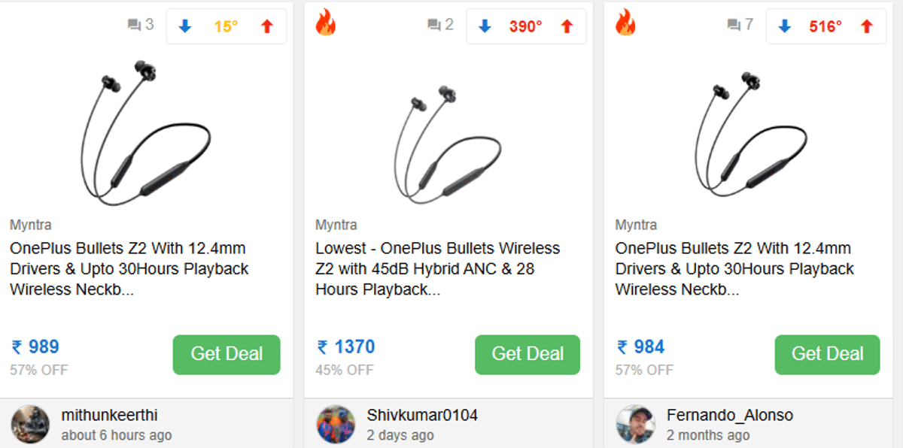The height and width of the screenshot is (448, 903).
Task: Get Deal for the ₹984 neckband
Action: coord(827,354)
